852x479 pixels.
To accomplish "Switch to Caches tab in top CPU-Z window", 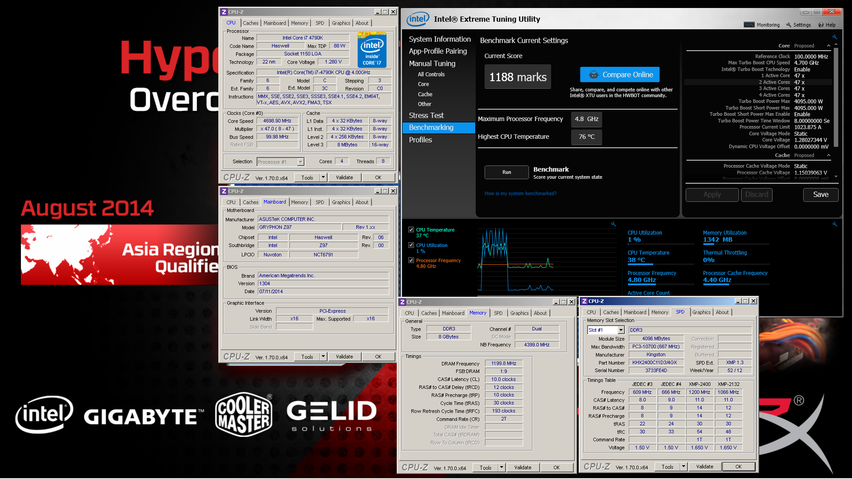I will point(250,23).
